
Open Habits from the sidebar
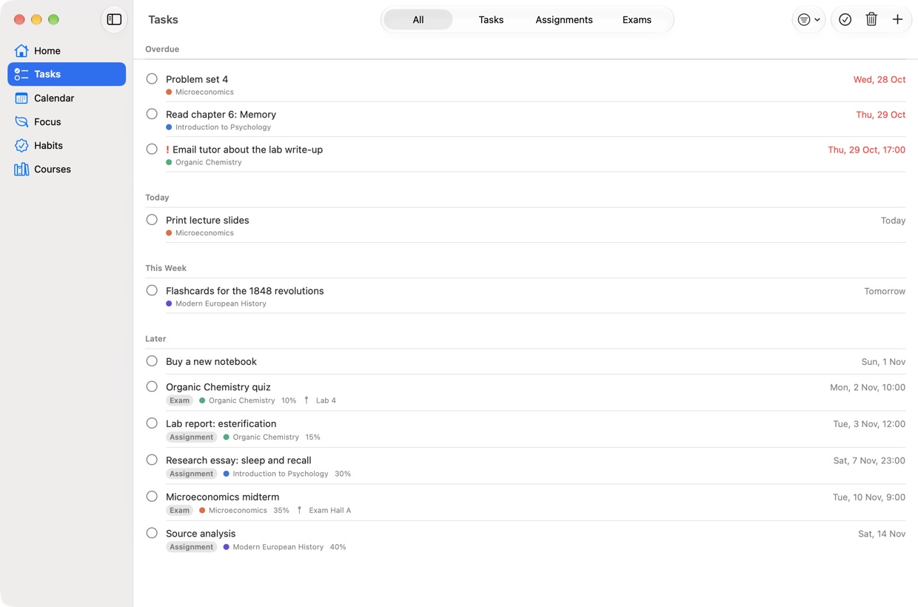pyautogui.click(x=67, y=145)
